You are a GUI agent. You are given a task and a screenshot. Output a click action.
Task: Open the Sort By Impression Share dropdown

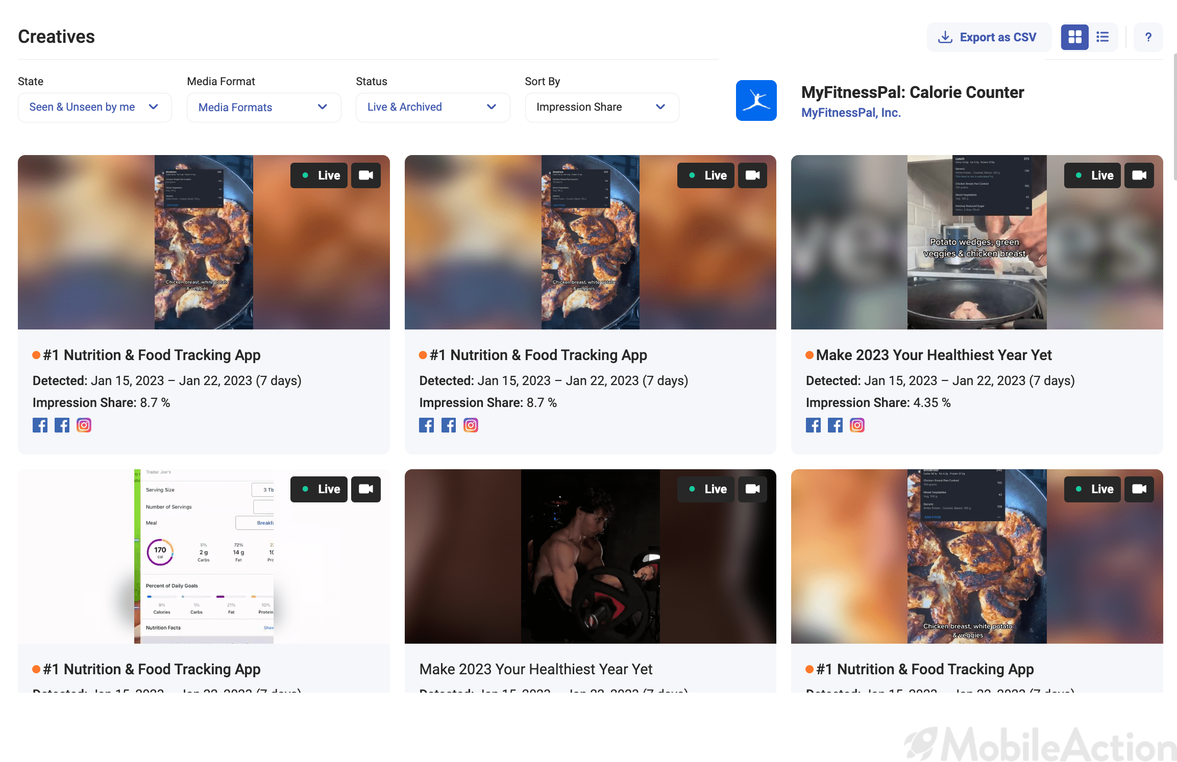coord(602,107)
